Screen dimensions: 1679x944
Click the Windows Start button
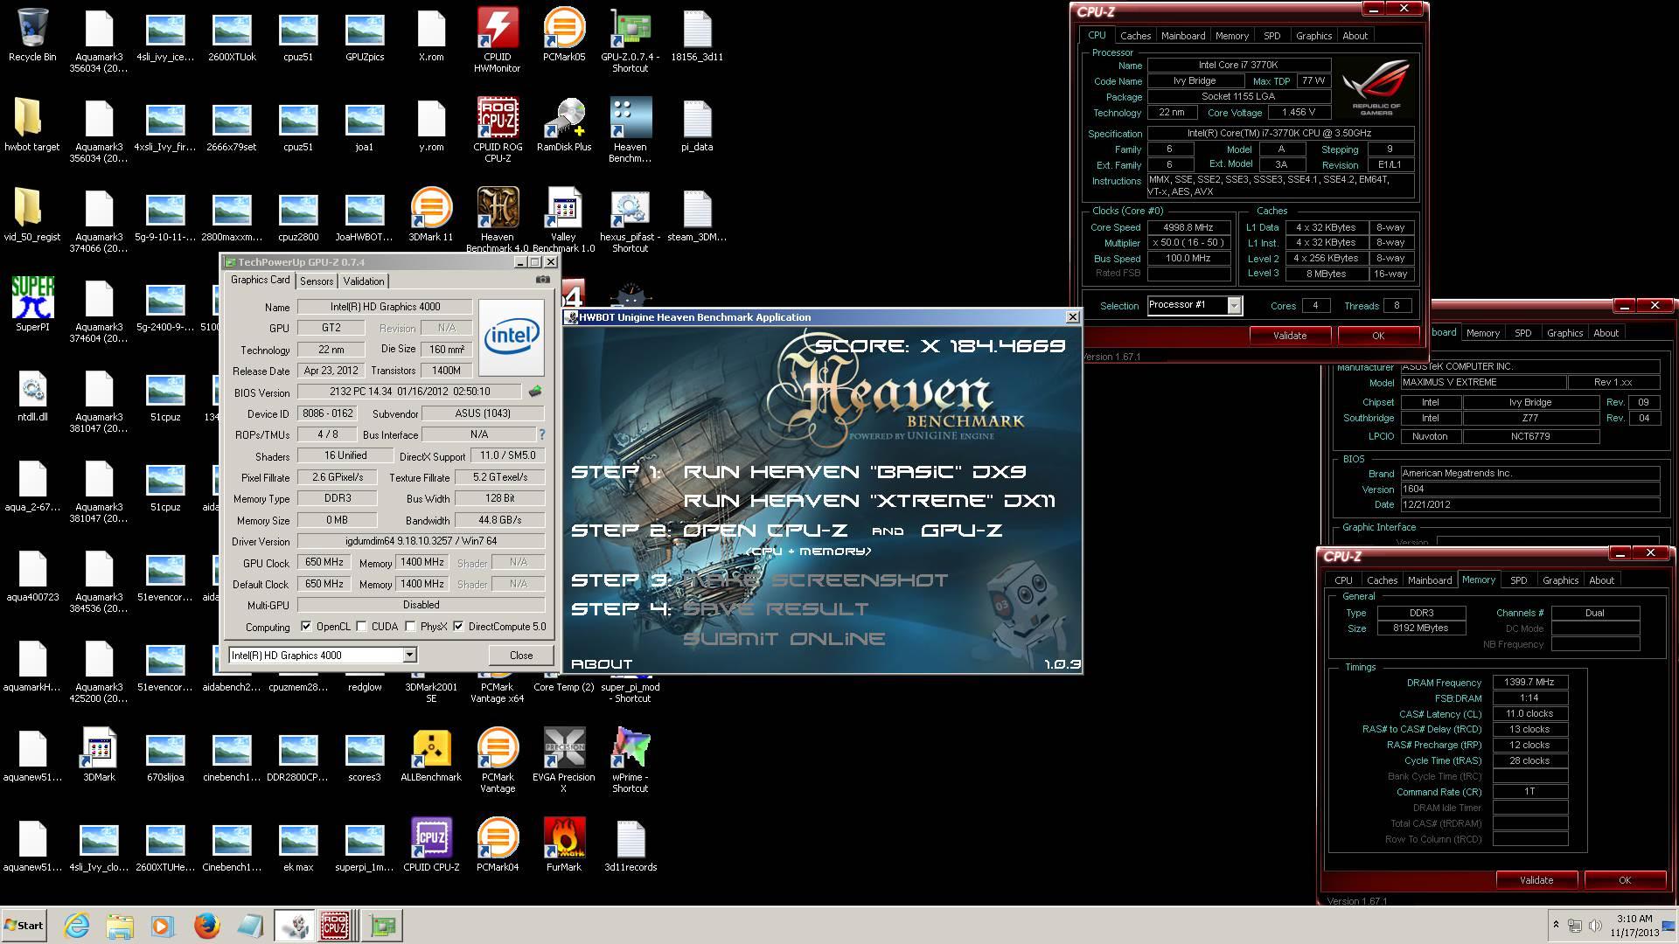pos(24,926)
